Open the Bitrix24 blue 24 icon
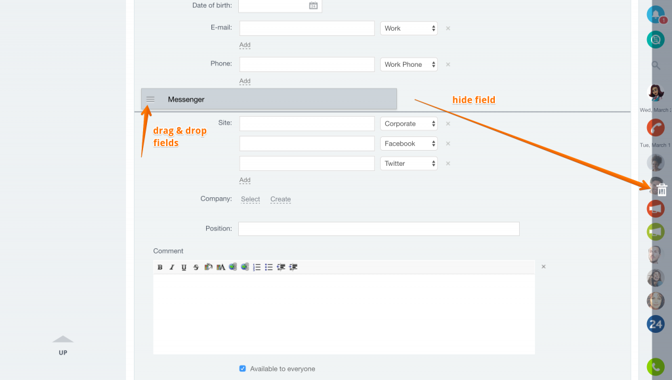Image resolution: width=672 pixels, height=380 pixels. pyautogui.click(x=656, y=324)
